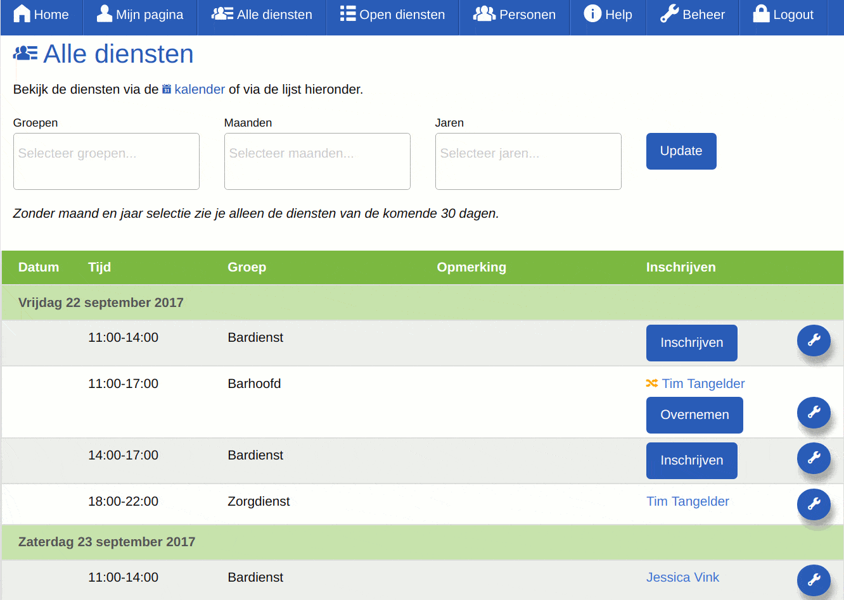Go to the Mijn pagina menu item
This screenshot has height=600, width=844.
pyautogui.click(x=140, y=14)
